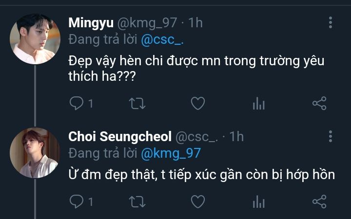Screen dimensions: 351x219
Task: Reply to Choi Seungcheol's tweet
Action: (77, 201)
